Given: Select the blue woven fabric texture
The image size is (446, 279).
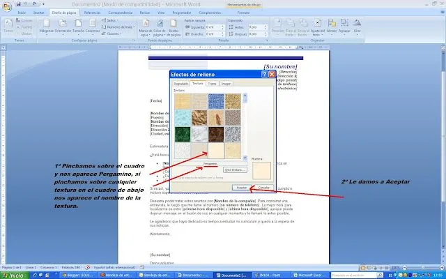Looking at the screenshot, I should (x=216, y=102).
